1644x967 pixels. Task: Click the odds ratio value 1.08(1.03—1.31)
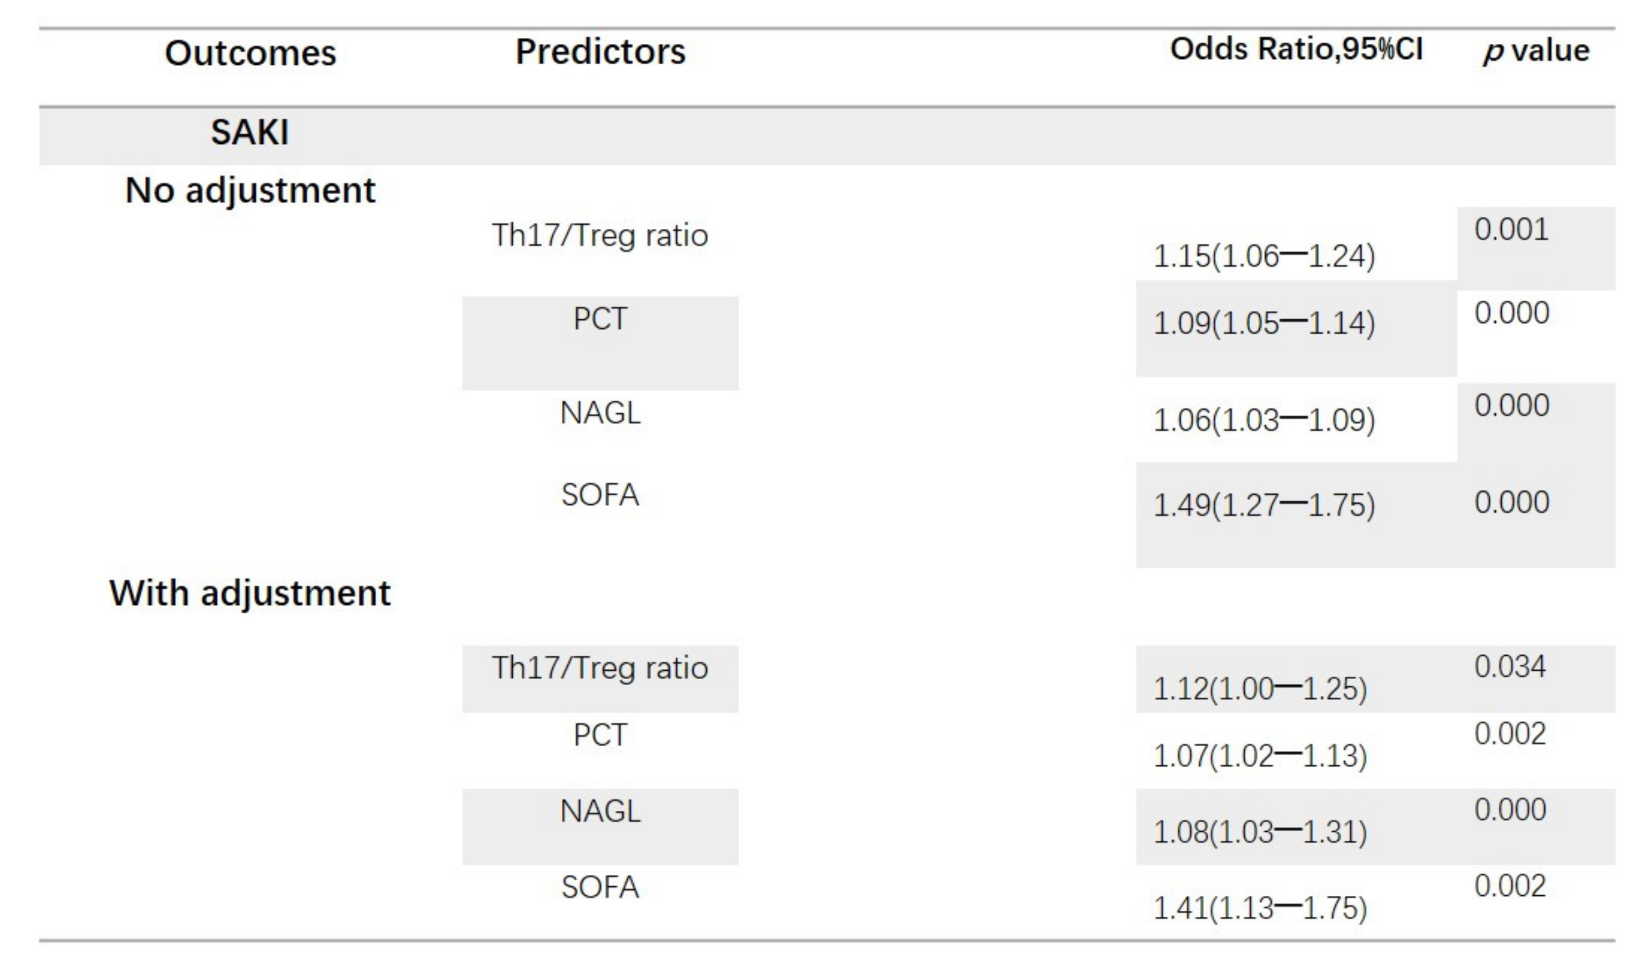pos(1260,832)
